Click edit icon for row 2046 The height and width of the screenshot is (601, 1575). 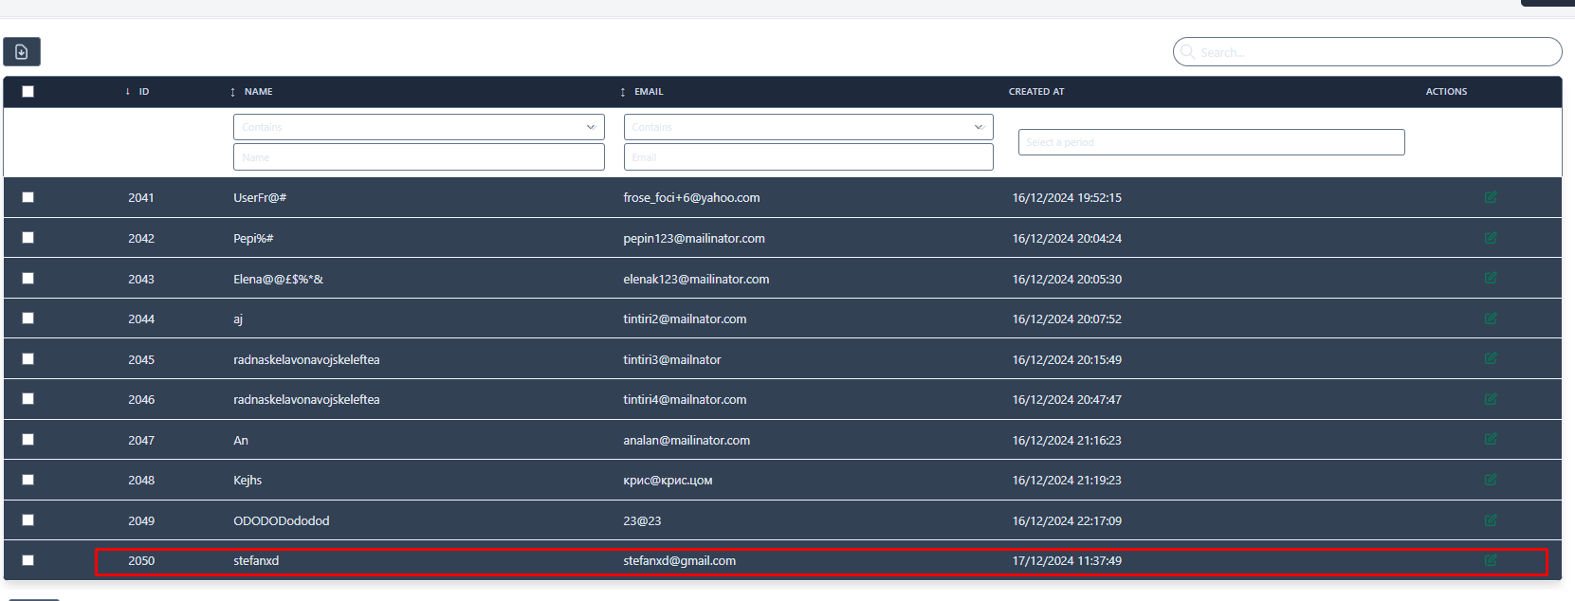[x=1490, y=399]
